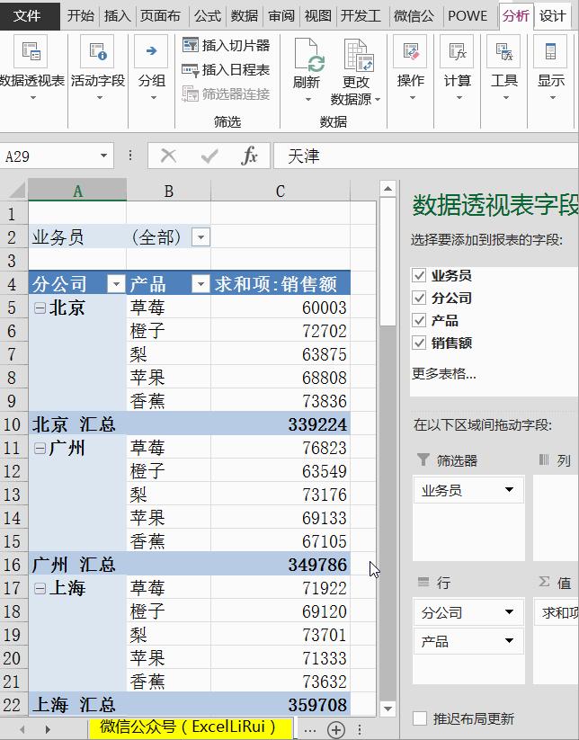The image size is (579, 740).
Task: Expand the 更改数据源 dropdown arrow
Action: pos(378,100)
